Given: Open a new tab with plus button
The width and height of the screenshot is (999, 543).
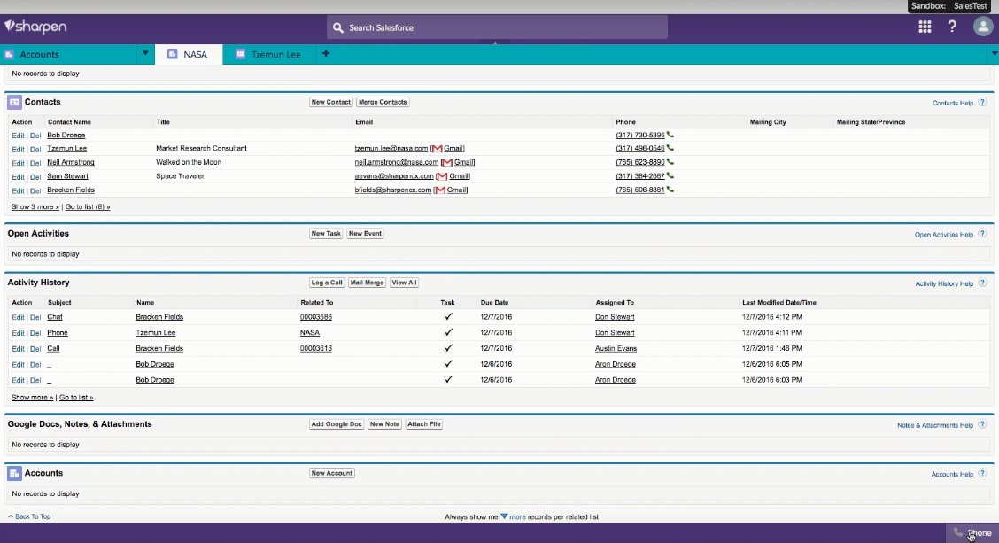Looking at the screenshot, I should click(326, 54).
